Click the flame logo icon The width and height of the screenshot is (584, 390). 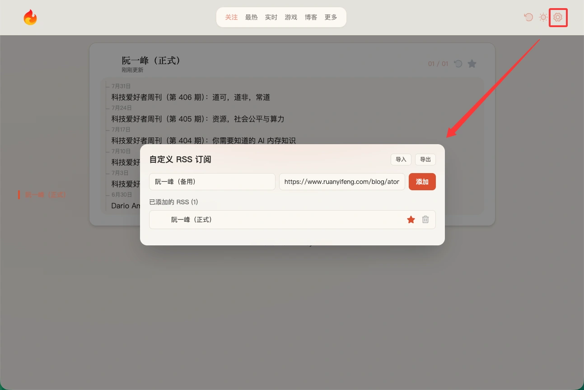tap(30, 18)
